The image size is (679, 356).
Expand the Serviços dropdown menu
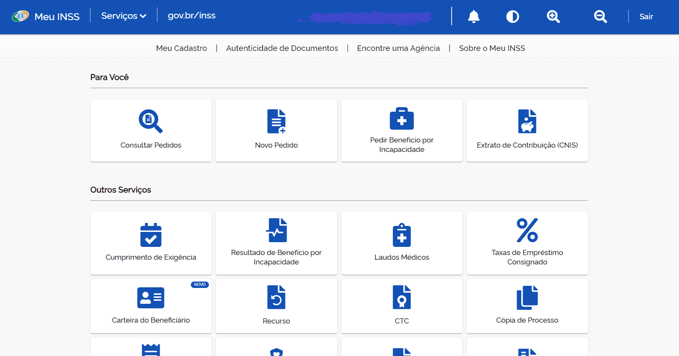[124, 16]
